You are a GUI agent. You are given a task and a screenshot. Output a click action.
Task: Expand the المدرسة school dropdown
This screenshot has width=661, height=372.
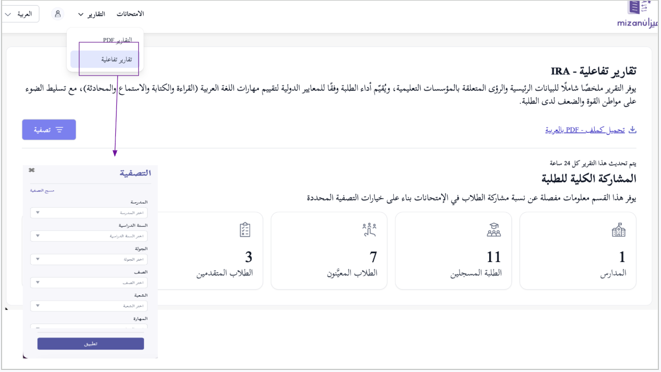click(89, 213)
